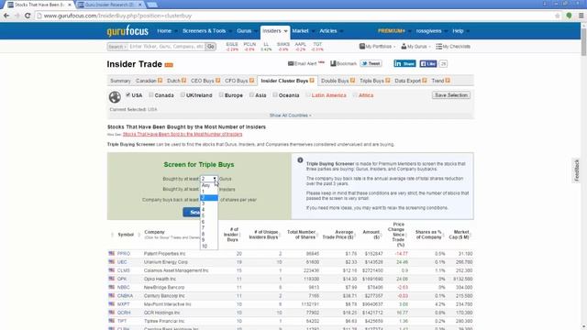Open the PREMIUM+ link
The width and height of the screenshot is (587, 330).
pos(392,31)
